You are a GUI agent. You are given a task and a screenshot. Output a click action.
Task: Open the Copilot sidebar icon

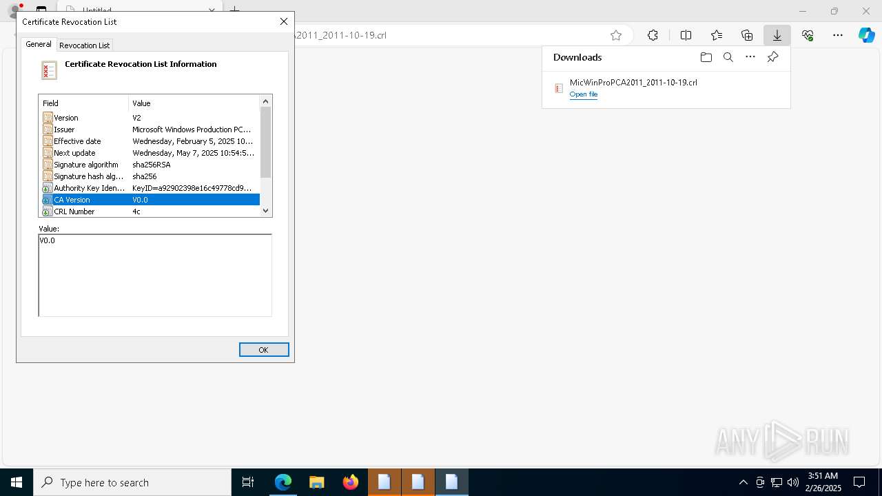(866, 35)
